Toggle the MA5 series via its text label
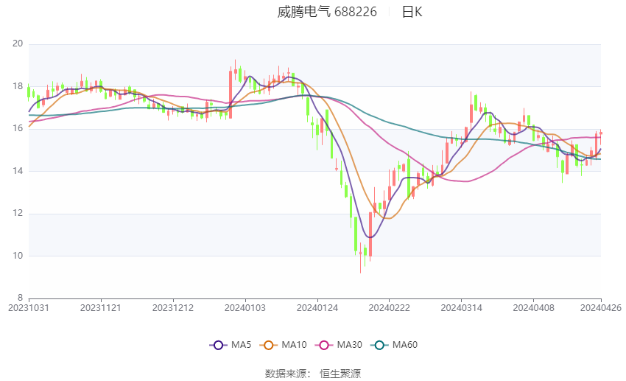 [241, 345]
